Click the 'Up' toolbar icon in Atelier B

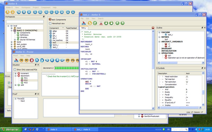(x=62, y=12)
